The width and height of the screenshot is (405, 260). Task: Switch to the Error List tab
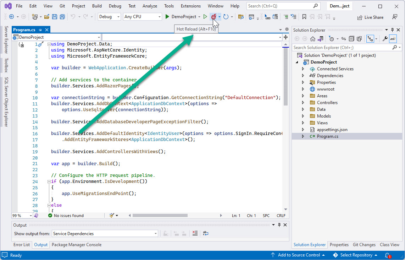22,245
